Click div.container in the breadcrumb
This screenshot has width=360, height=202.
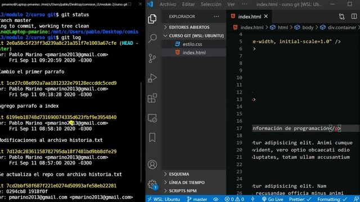[341, 27]
